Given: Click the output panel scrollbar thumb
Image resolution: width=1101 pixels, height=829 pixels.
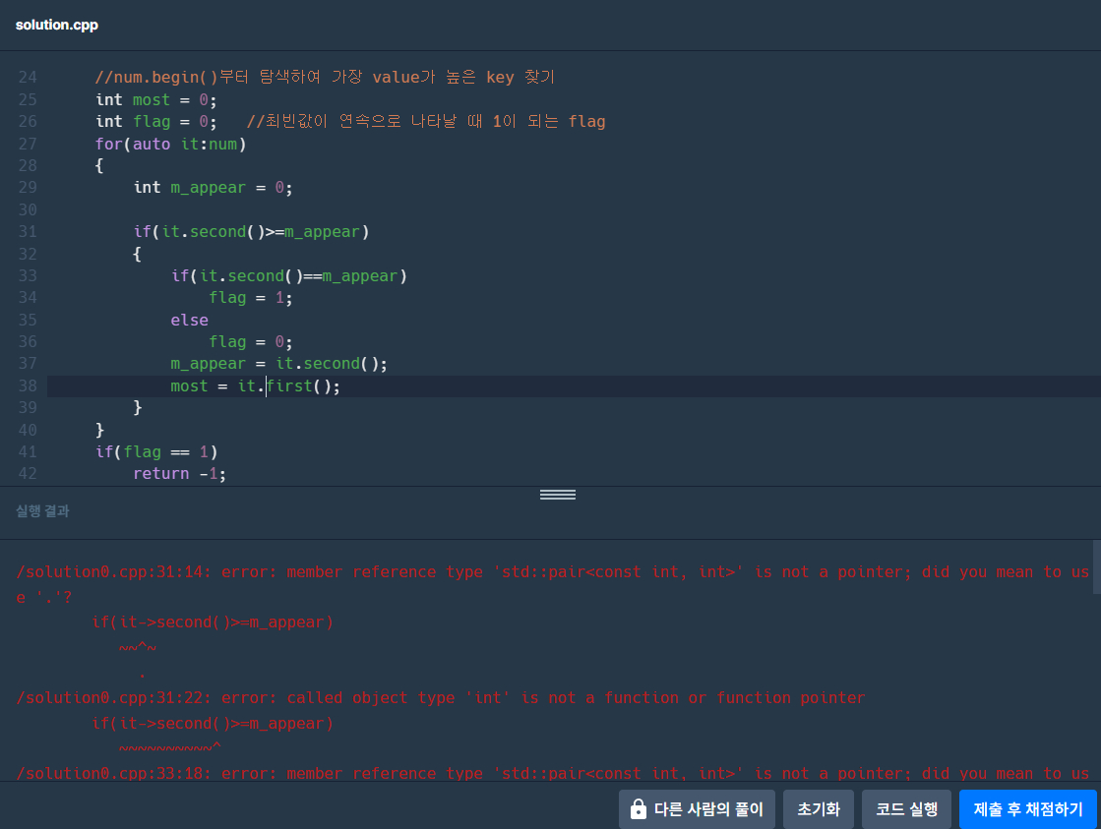Looking at the screenshot, I should pos(1096,566).
